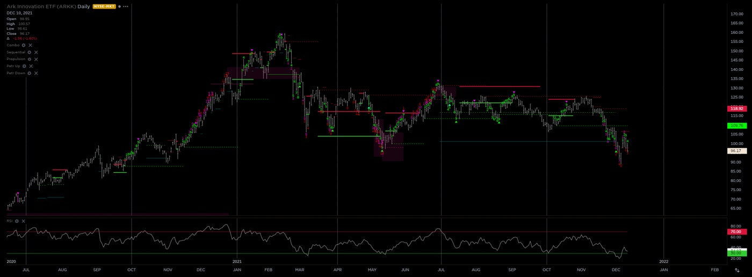Click the Petr Down indicator label
The height and width of the screenshot is (277, 752).
tap(16, 73)
